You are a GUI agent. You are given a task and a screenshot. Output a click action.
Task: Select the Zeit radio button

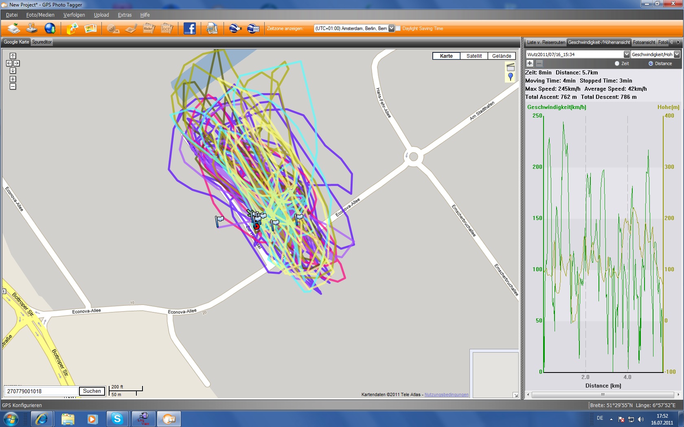(x=617, y=63)
